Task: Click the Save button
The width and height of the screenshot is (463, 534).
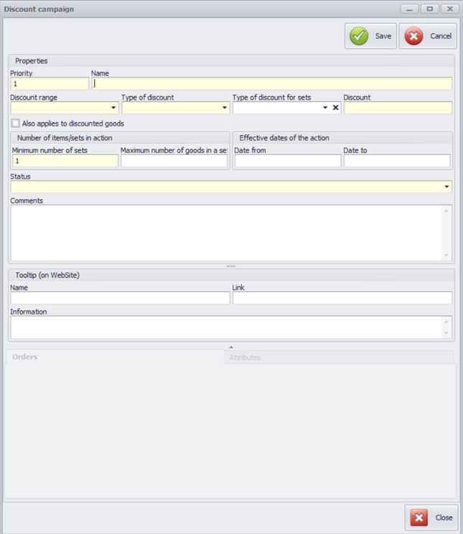Action: (370, 36)
